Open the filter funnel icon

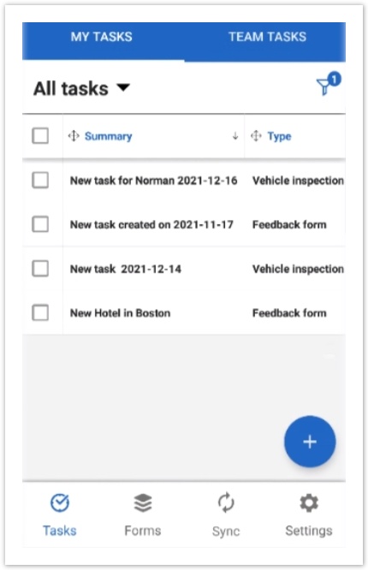coord(323,86)
